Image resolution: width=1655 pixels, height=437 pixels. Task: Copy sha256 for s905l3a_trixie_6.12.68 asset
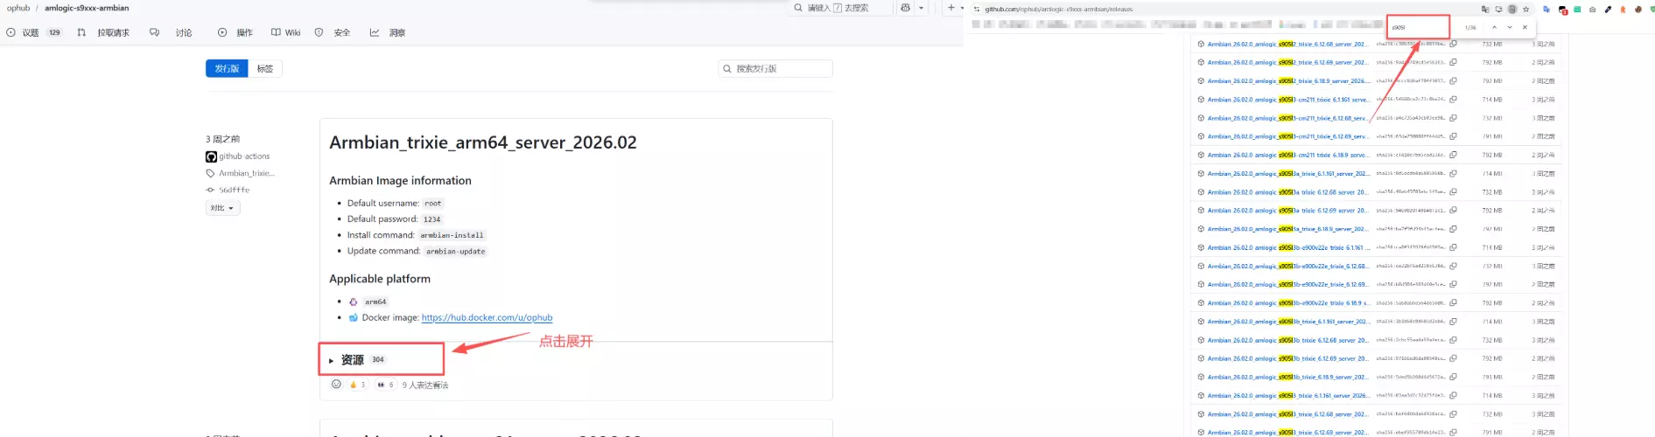1453,192
